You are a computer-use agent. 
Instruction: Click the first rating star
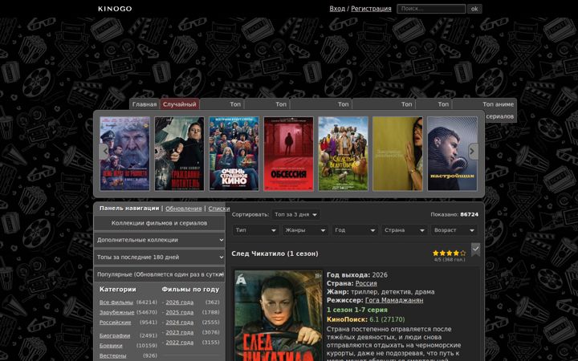click(436, 253)
